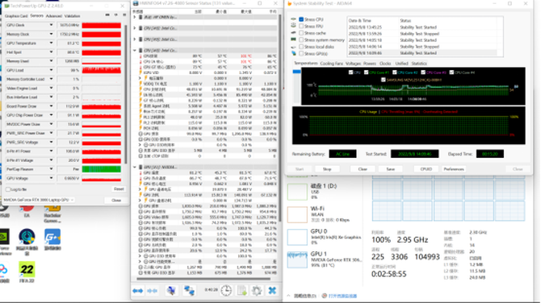Viewport: 541px width, 303px height.
Task: Open Hot Spot sensor dropdown arrow
Action: (51, 52)
